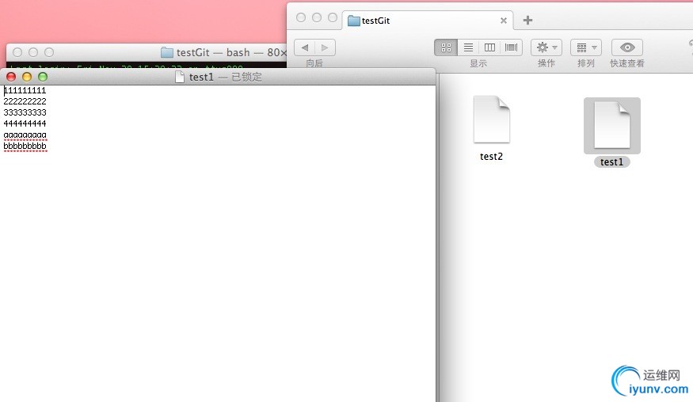The height and width of the screenshot is (402, 693).
Task: Click the test1 document title icon
Action: coord(180,77)
